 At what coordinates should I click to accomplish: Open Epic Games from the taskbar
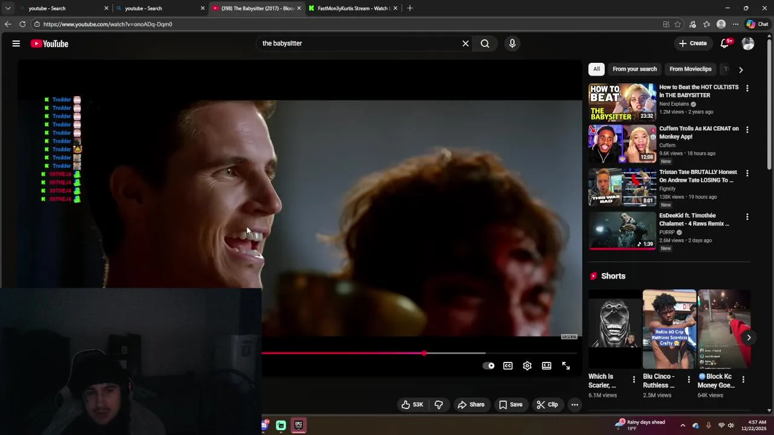(299, 425)
